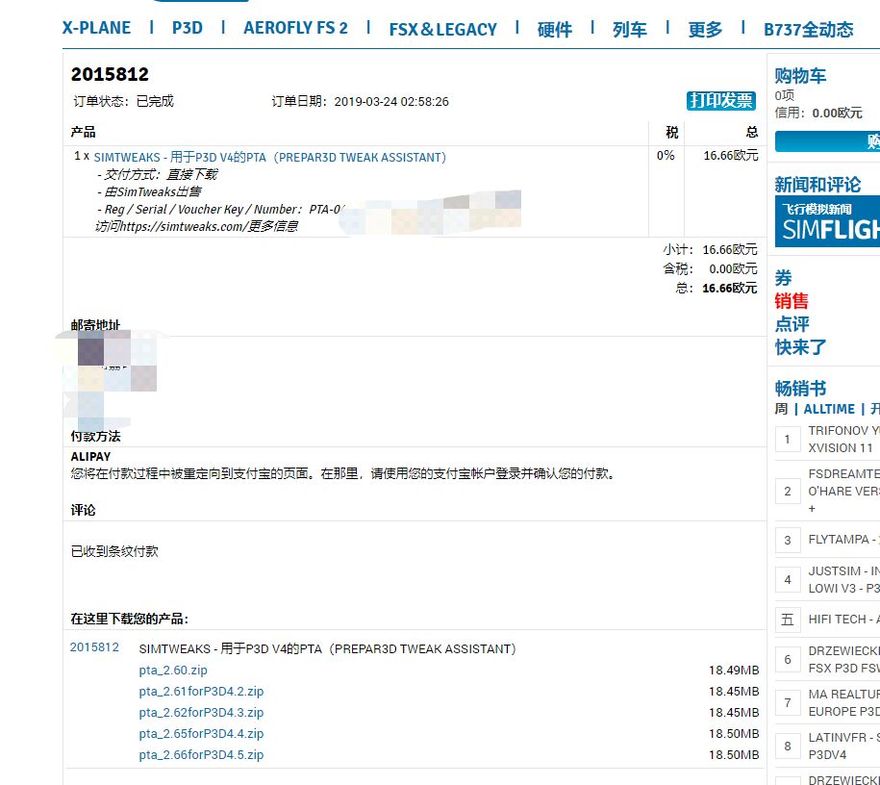Expand the 更多 navigation menu
The height and width of the screenshot is (785, 880).
pos(708,29)
